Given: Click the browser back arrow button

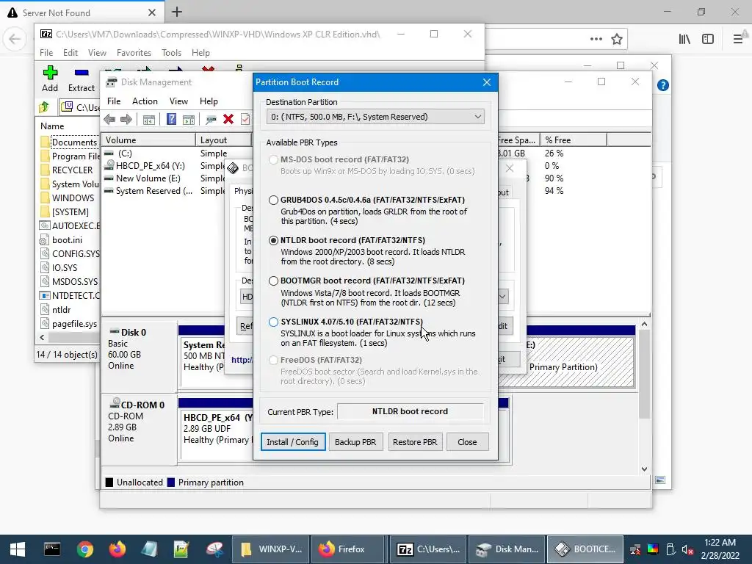Looking at the screenshot, I should (x=15, y=39).
